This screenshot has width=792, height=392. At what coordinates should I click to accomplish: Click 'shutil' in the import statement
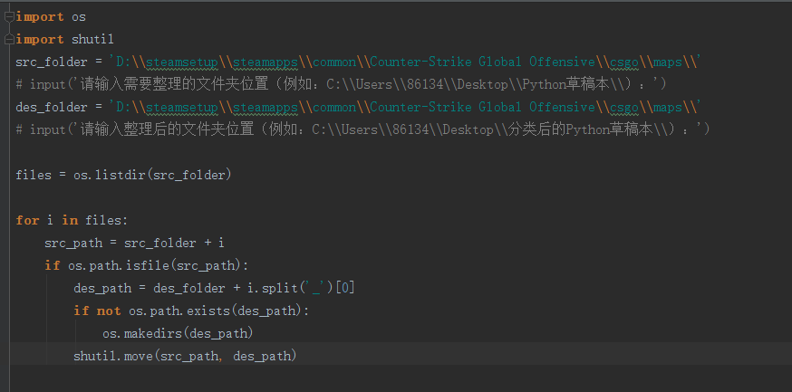point(92,40)
